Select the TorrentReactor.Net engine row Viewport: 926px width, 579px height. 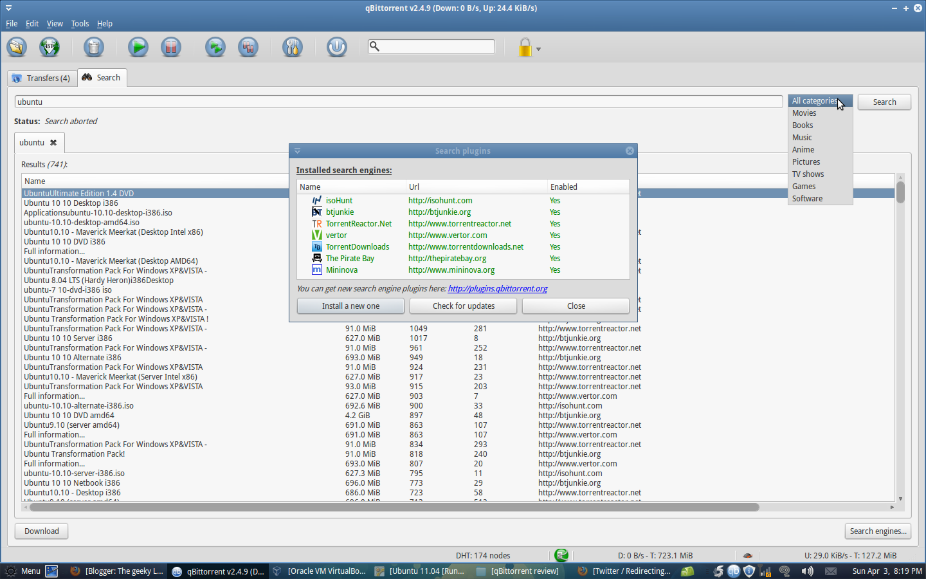click(x=463, y=224)
